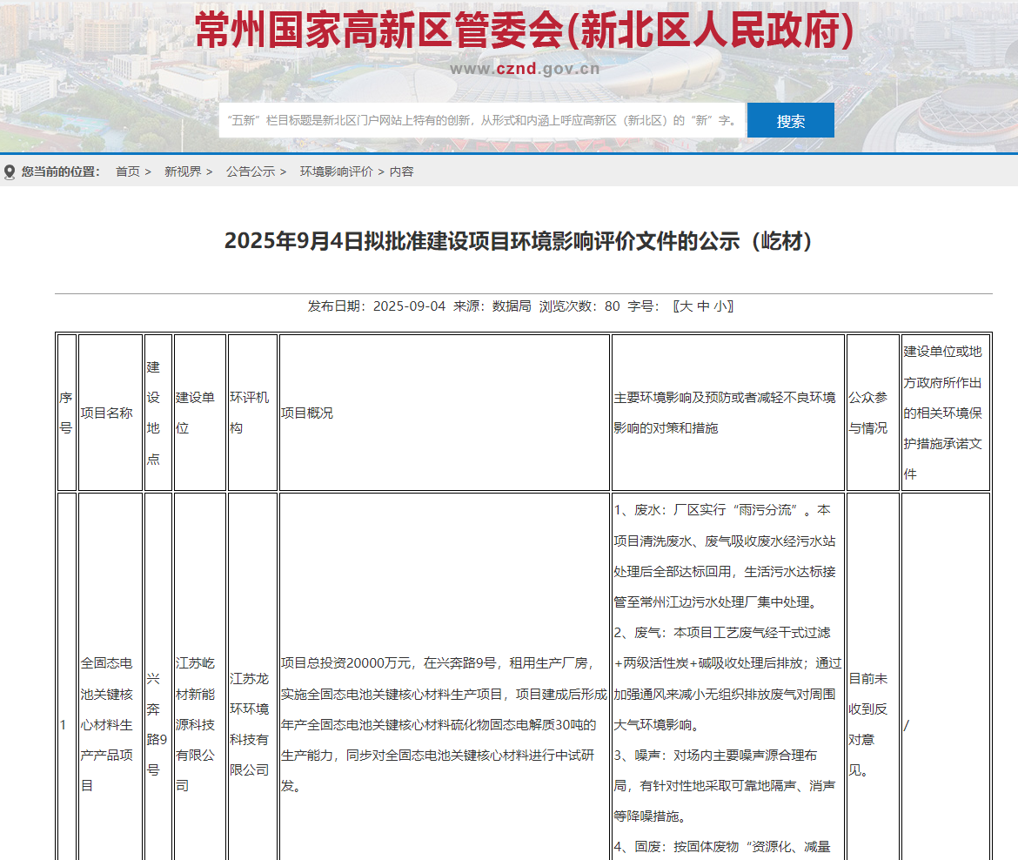Set font size to 大

point(686,306)
